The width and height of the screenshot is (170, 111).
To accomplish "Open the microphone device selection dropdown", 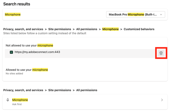I will click(135, 14).
